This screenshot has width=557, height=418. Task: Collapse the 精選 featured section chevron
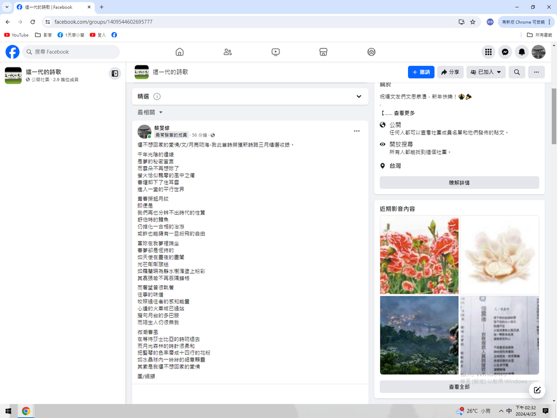click(358, 96)
